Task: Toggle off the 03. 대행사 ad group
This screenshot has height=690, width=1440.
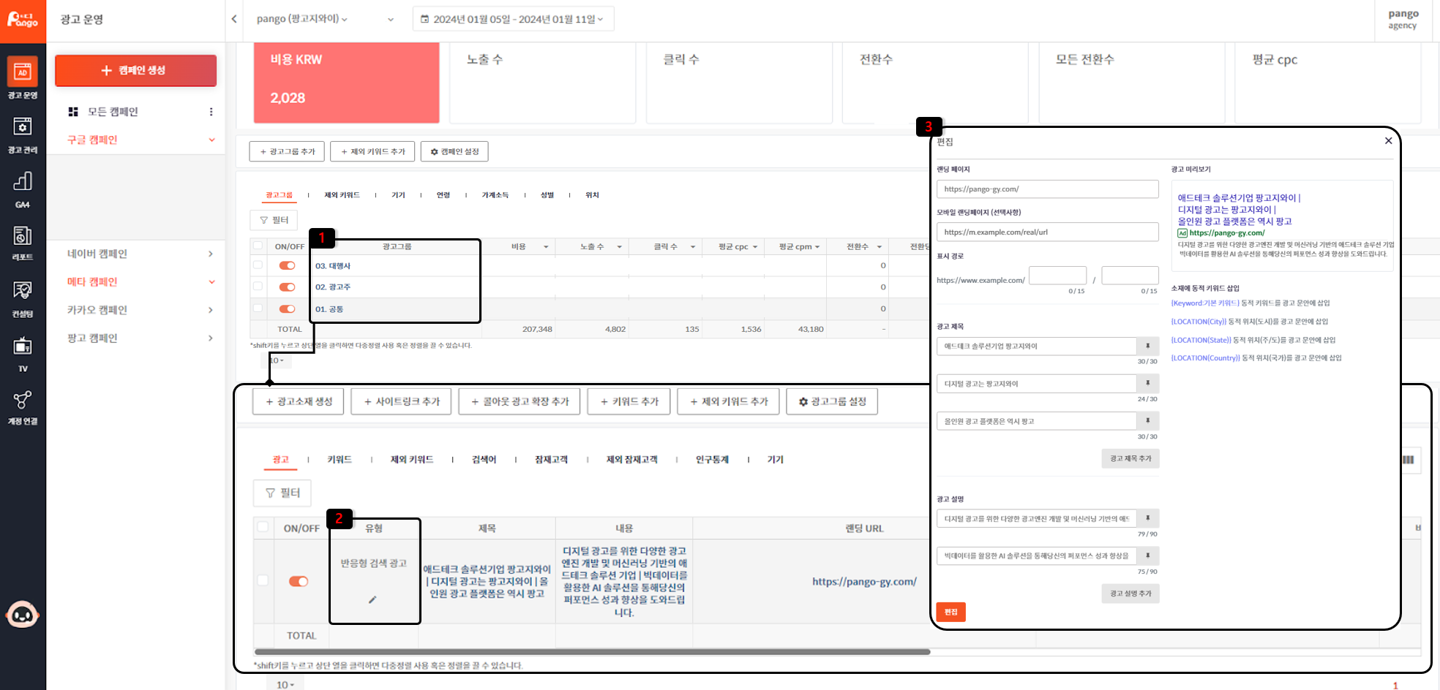Action: [x=287, y=265]
